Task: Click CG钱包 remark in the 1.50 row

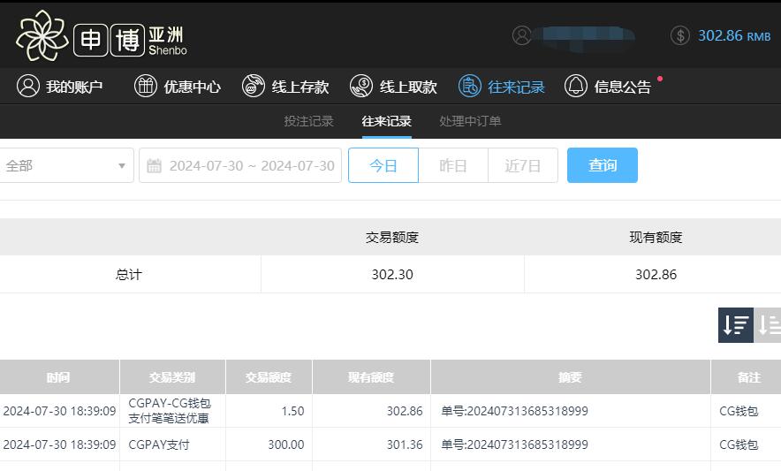Action: coord(739,411)
